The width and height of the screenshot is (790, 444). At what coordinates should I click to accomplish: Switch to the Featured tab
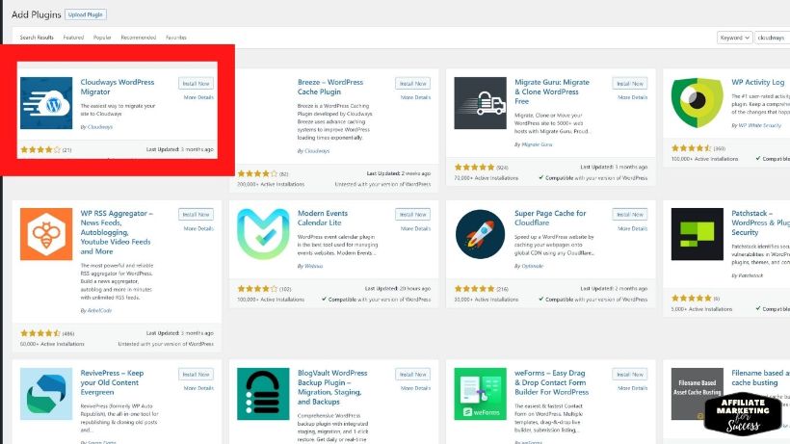[x=73, y=38]
